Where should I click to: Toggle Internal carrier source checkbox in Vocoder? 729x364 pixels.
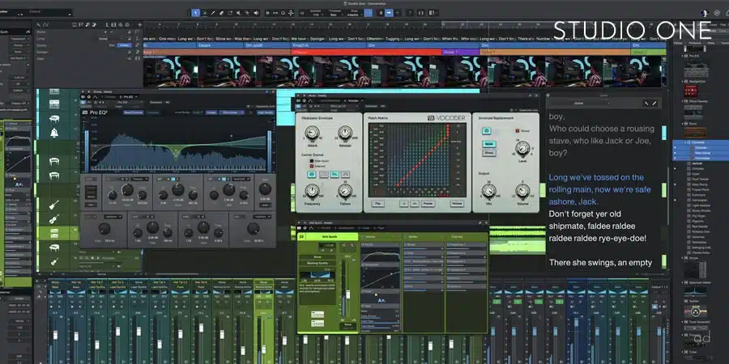tap(312, 166)
